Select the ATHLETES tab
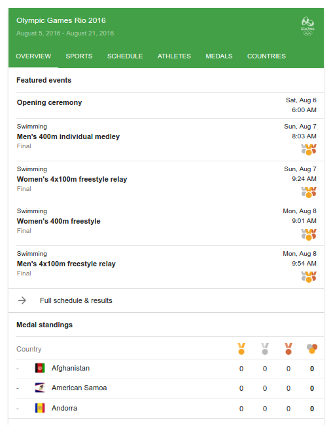 pos(174,56)
